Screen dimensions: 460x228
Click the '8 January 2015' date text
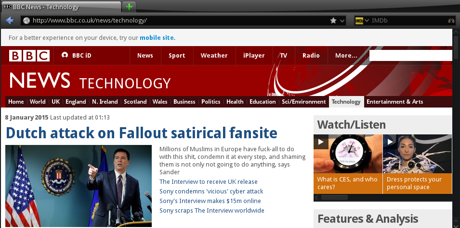(x=26, y=118)
